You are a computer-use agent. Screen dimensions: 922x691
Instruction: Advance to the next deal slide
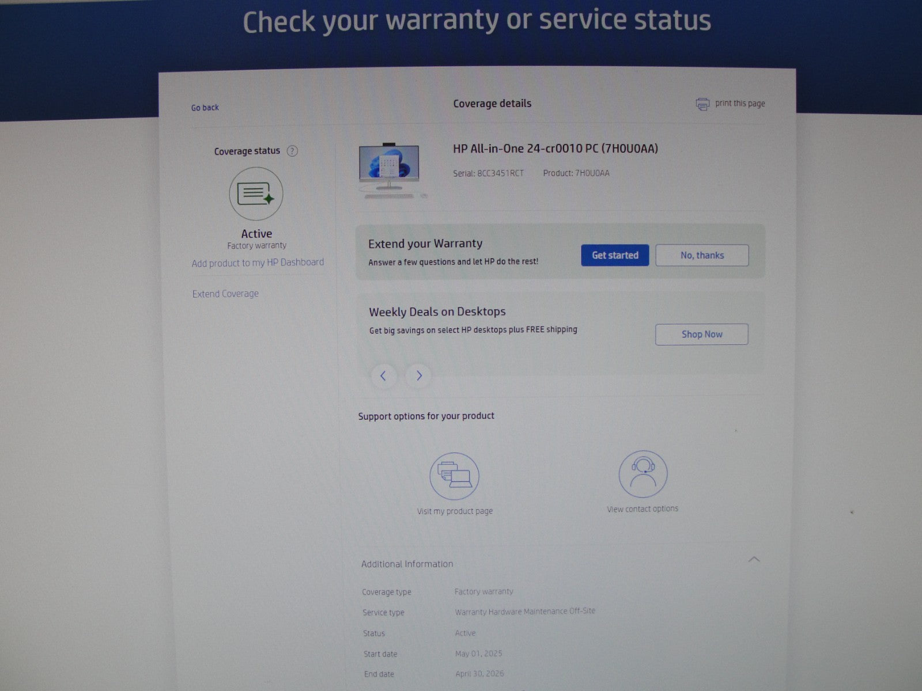pyautogui.click(x=419, y=376)
